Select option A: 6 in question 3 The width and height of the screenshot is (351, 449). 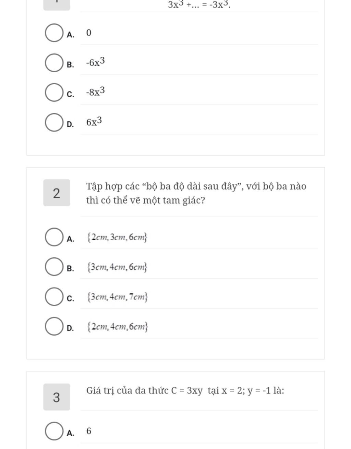click(x=54, y=431)
